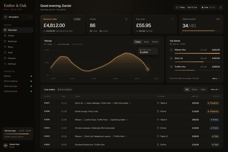Click Truffle fries in Top dishes

180,67
